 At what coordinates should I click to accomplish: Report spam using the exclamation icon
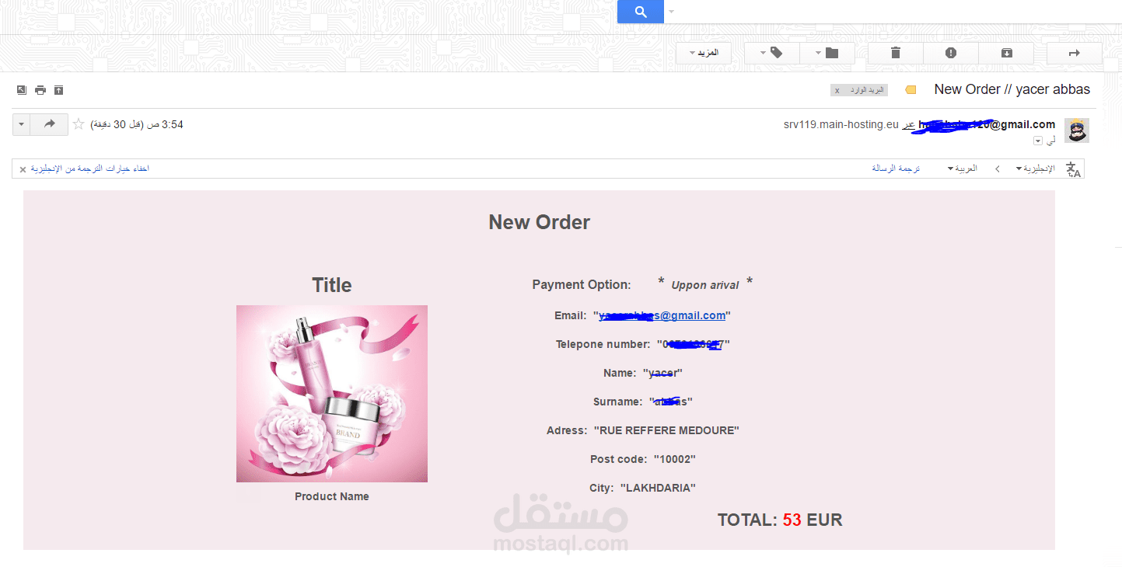tap(950, 53)
